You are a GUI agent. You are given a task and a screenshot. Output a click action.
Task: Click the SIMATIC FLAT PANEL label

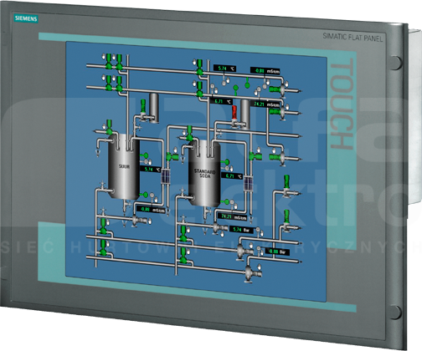click(353, 37)
